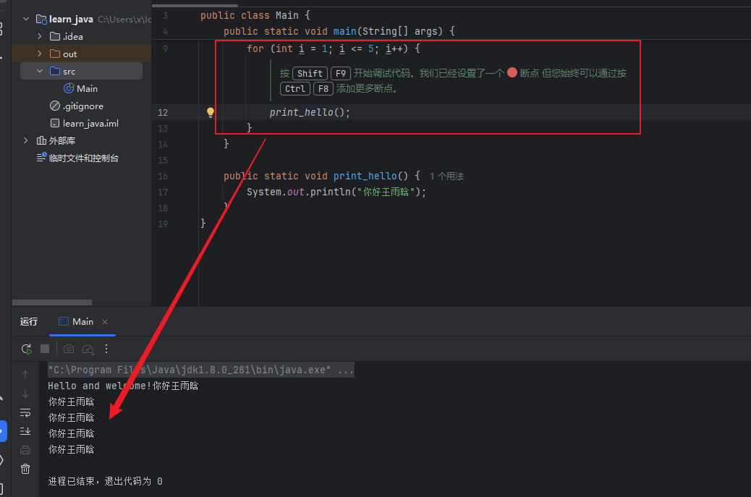Click the learn_java project folder icon
Image resolution: width=751 pixels, height=497 pixels.
(x=41, y=19)
